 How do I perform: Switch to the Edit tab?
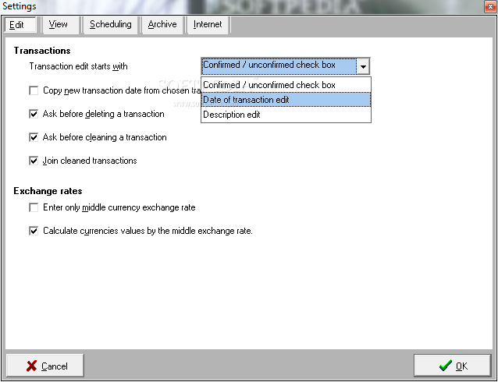point(20,25)
